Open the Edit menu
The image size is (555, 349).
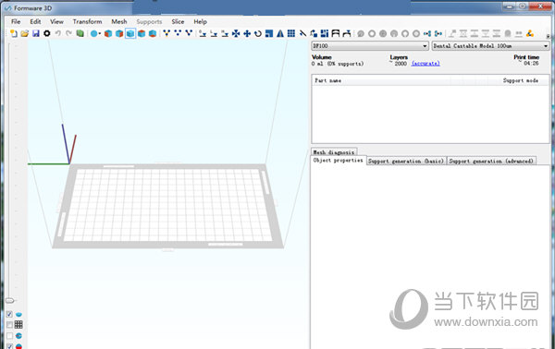coord(35,21)
